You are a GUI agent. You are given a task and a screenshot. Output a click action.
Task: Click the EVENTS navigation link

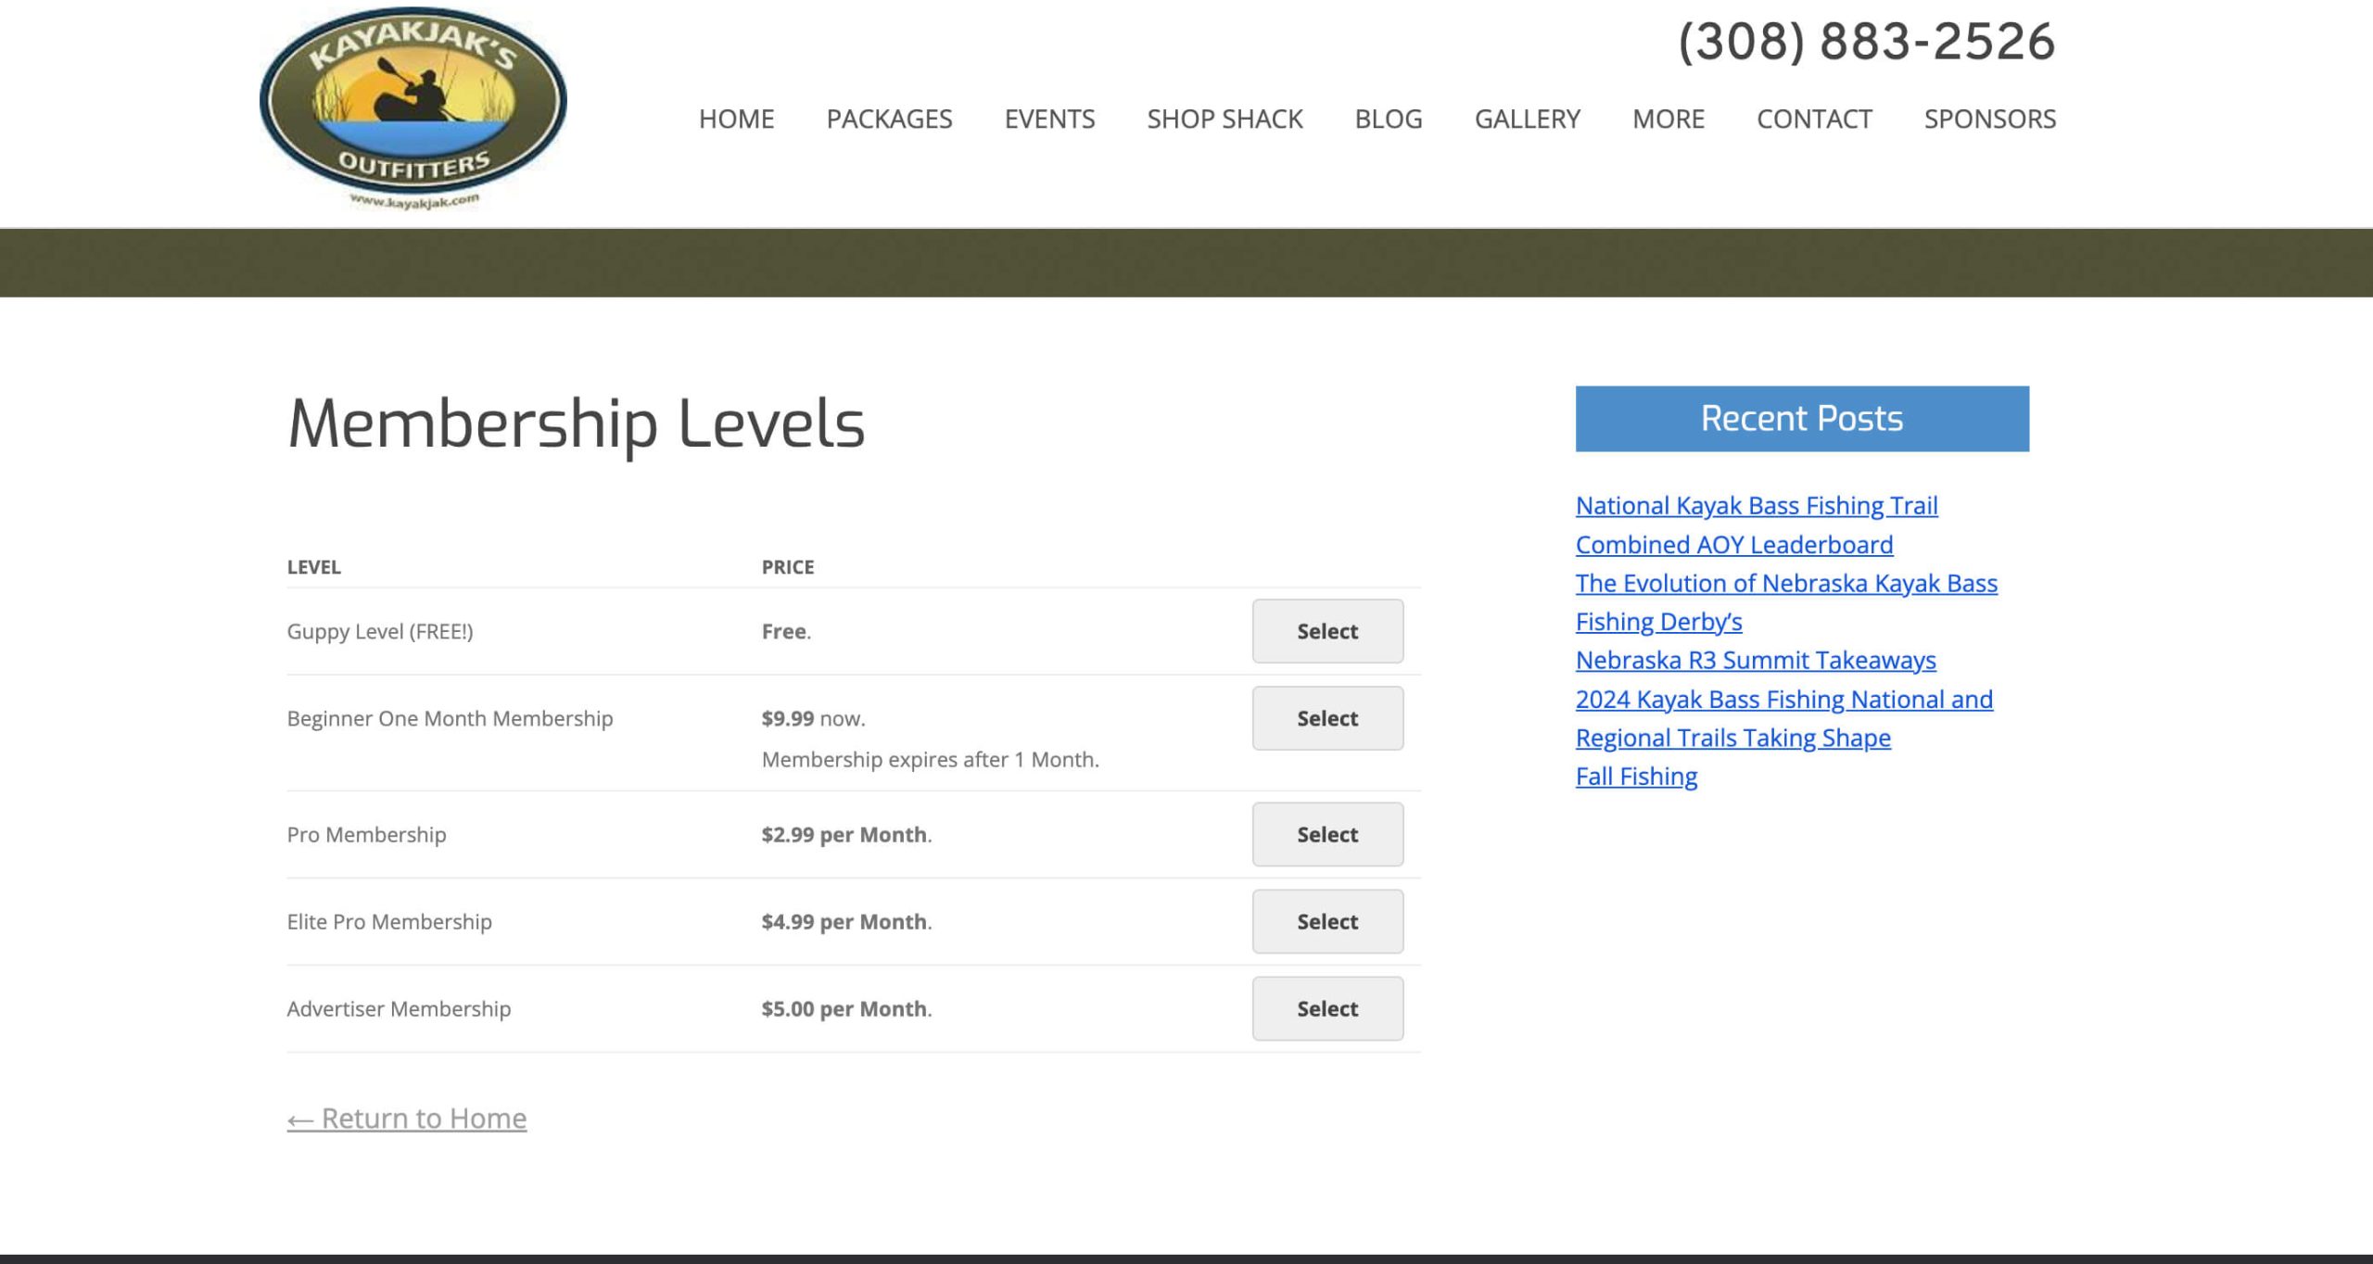click(x=1050, y=118)
